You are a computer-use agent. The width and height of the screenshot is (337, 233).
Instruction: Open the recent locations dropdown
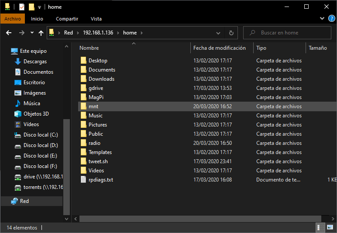point(32,33)
